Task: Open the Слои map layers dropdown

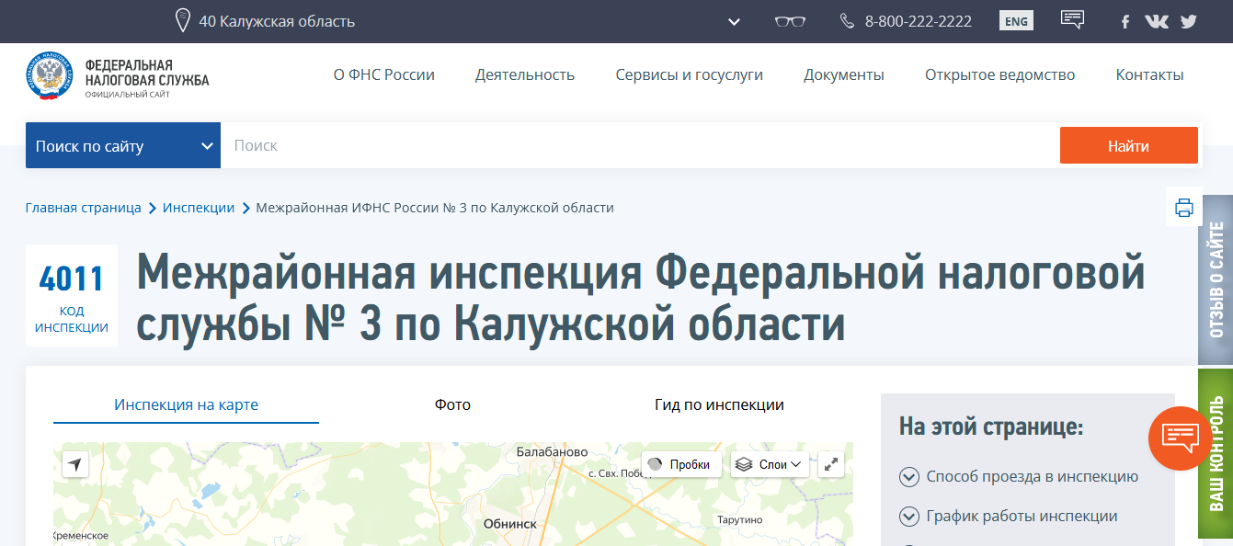Action: pyautogui.click(x=770, y=464)
